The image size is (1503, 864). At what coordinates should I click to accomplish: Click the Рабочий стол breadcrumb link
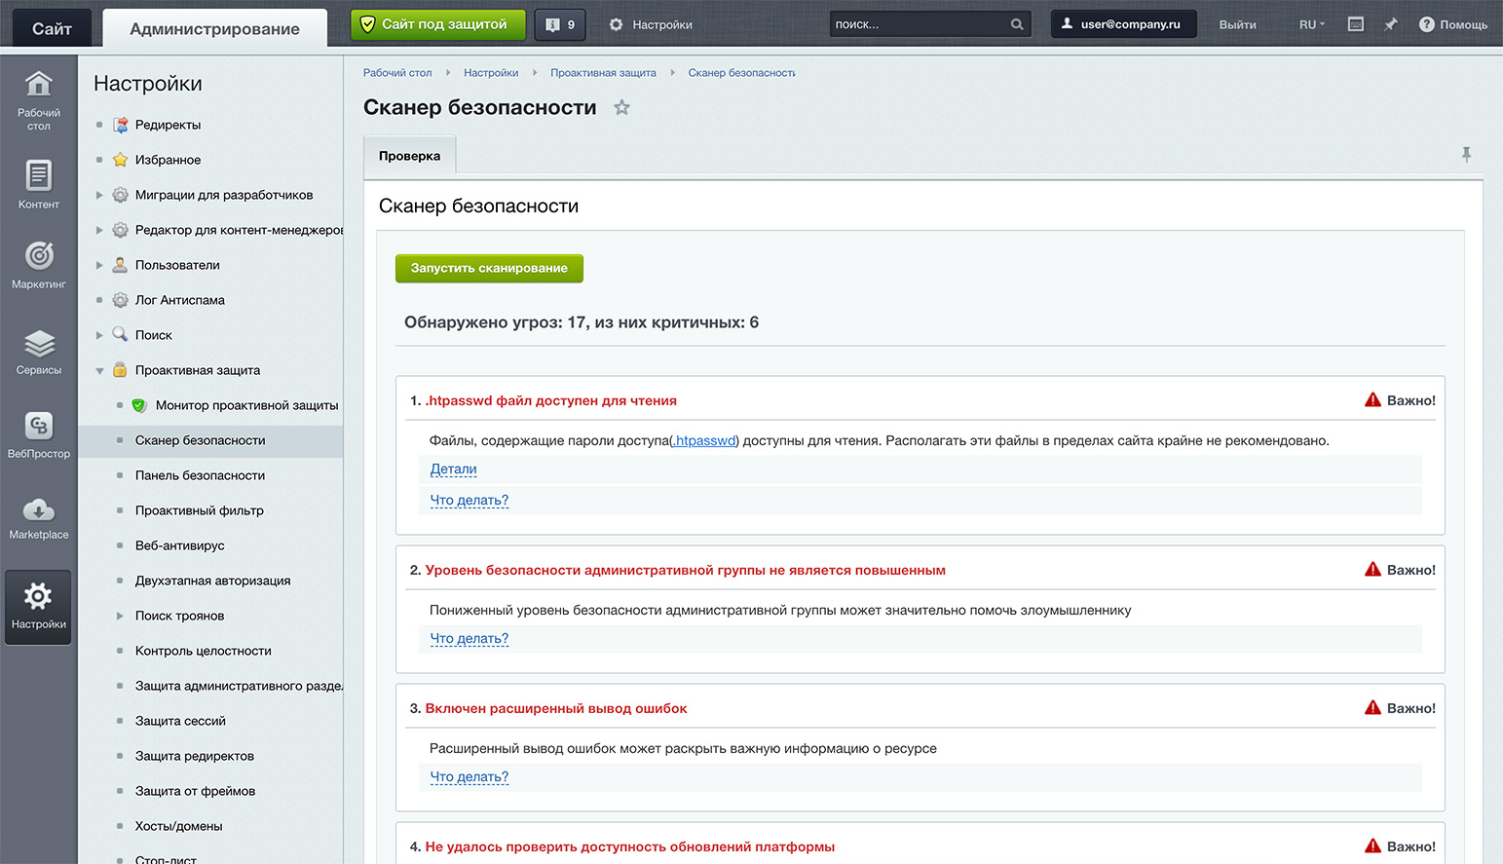click(x=397, y=73)
